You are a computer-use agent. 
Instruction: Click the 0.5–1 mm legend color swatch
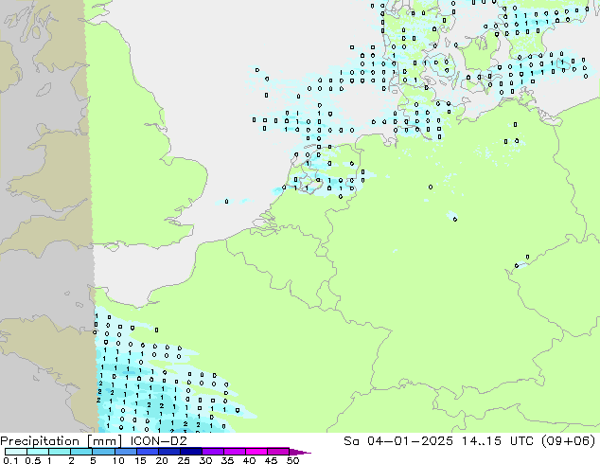click(x=38, y=452)
